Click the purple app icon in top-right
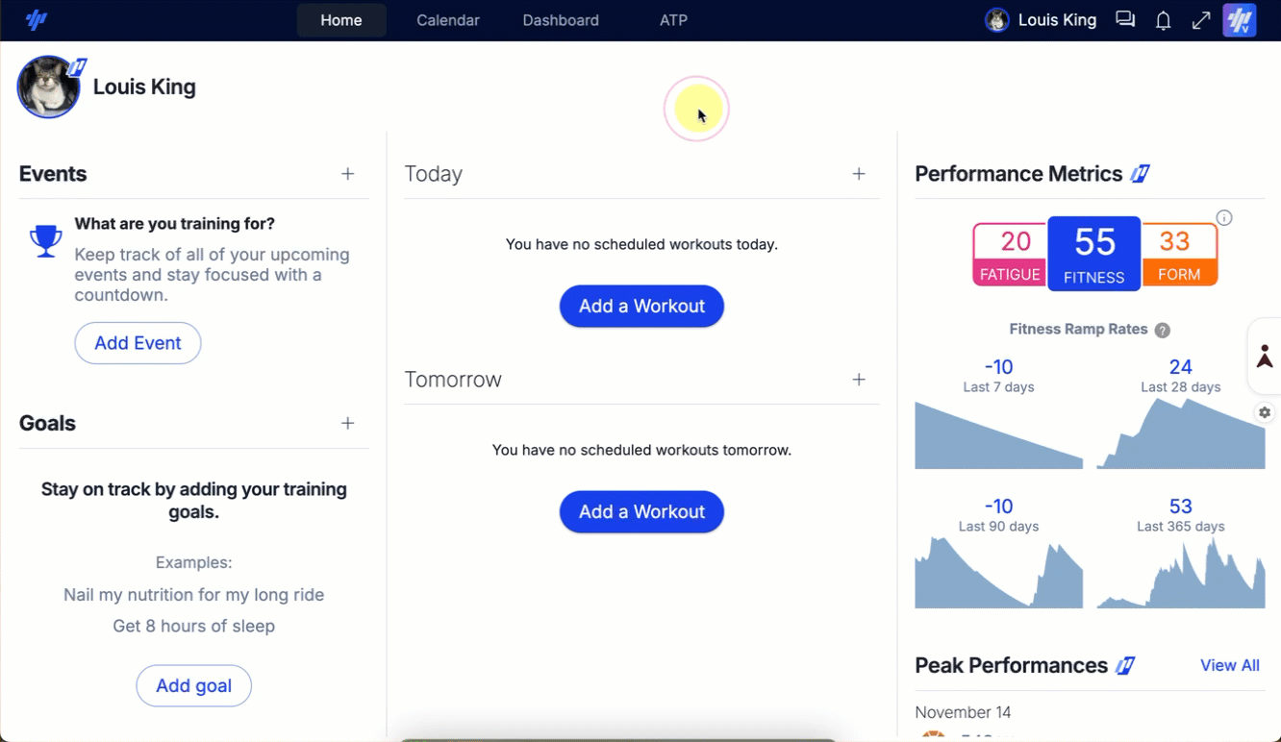 [x=1240, y=20]
